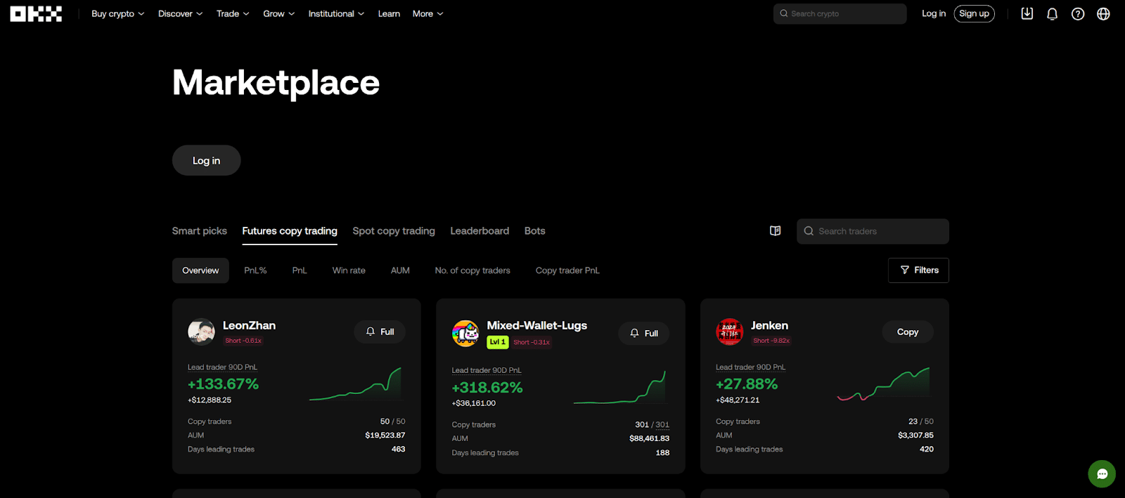Screen dimensions: 1125x498
Task: Open the live chat support bubble
Action: (1102, 473)
